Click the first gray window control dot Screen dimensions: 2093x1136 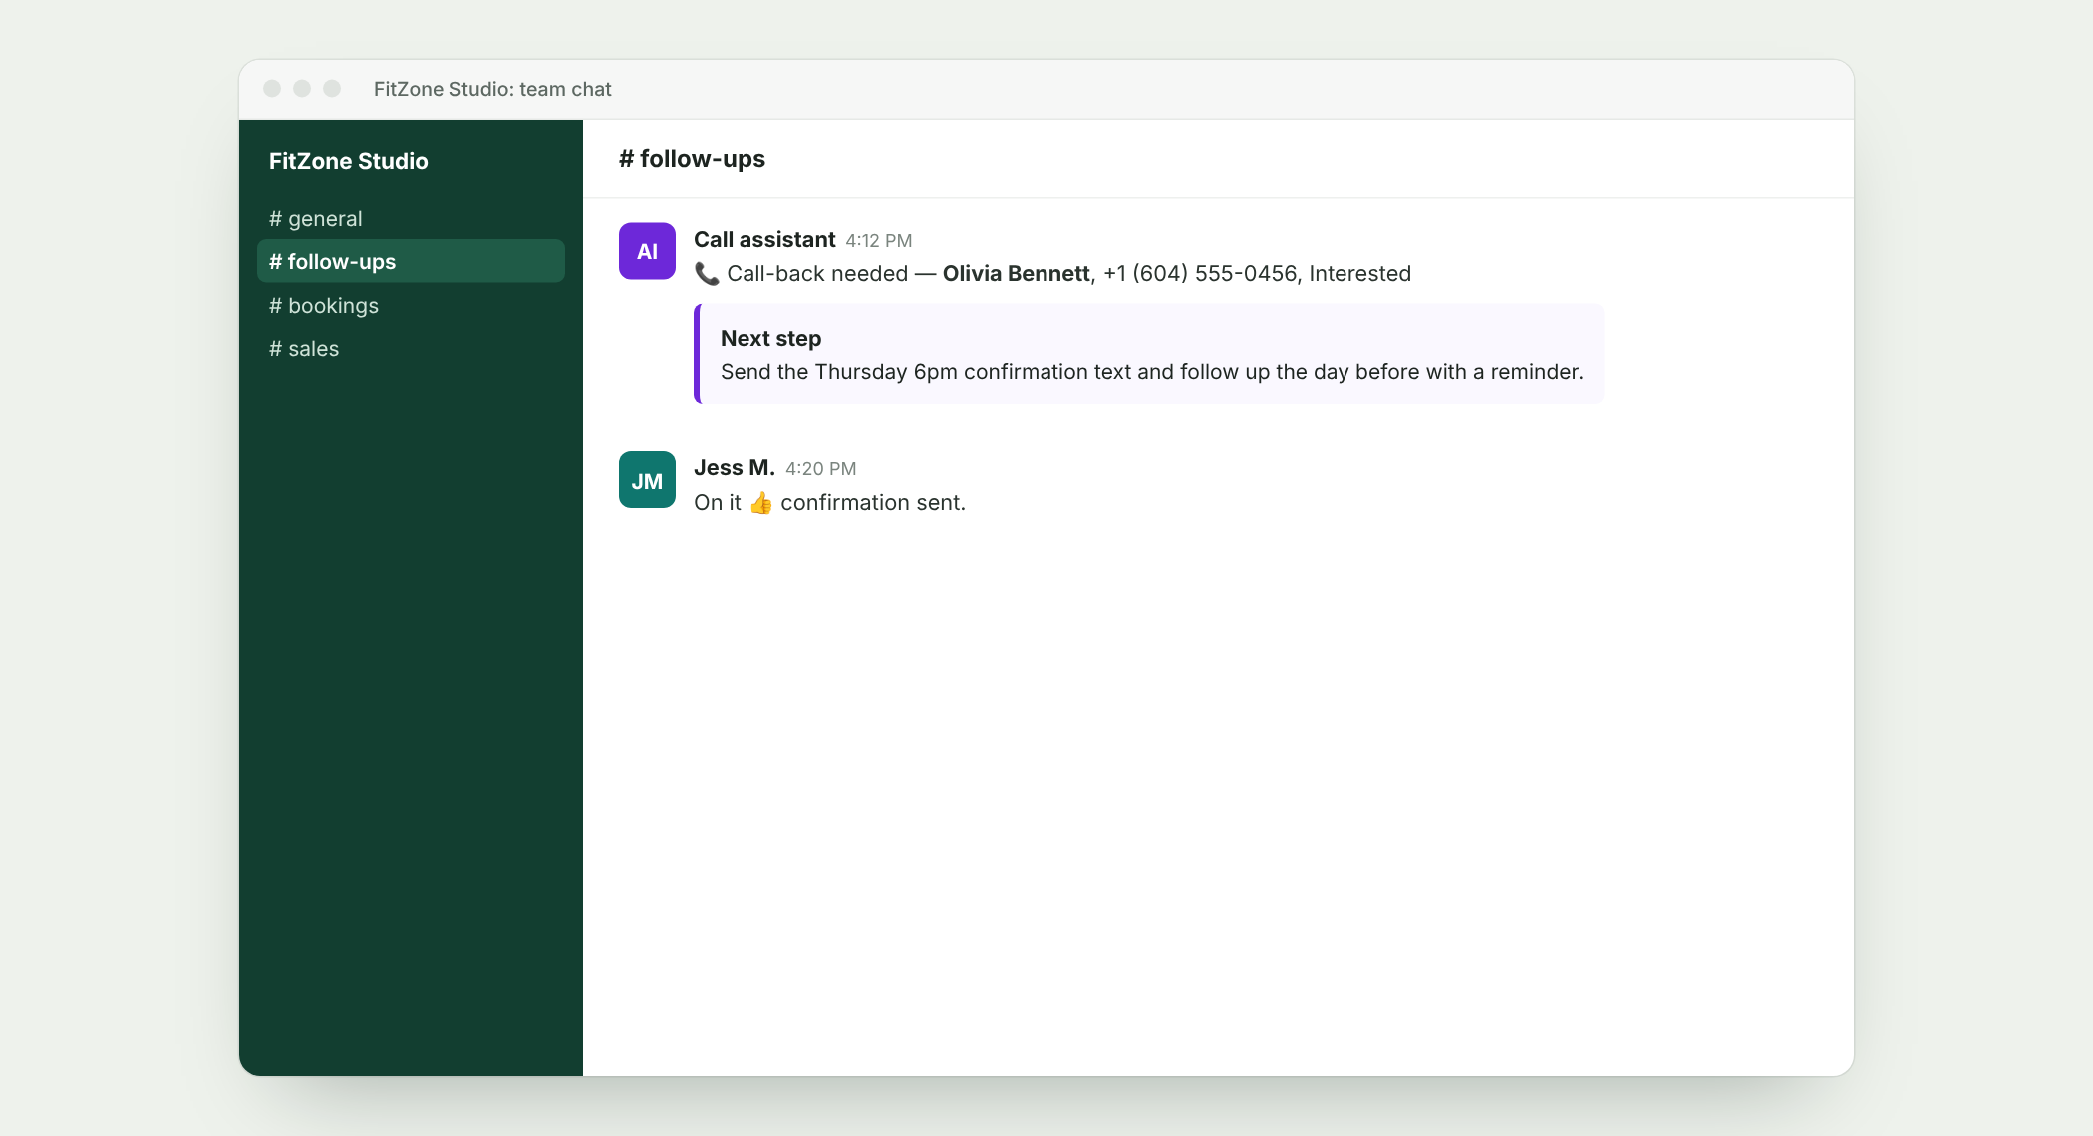point(272,89)
